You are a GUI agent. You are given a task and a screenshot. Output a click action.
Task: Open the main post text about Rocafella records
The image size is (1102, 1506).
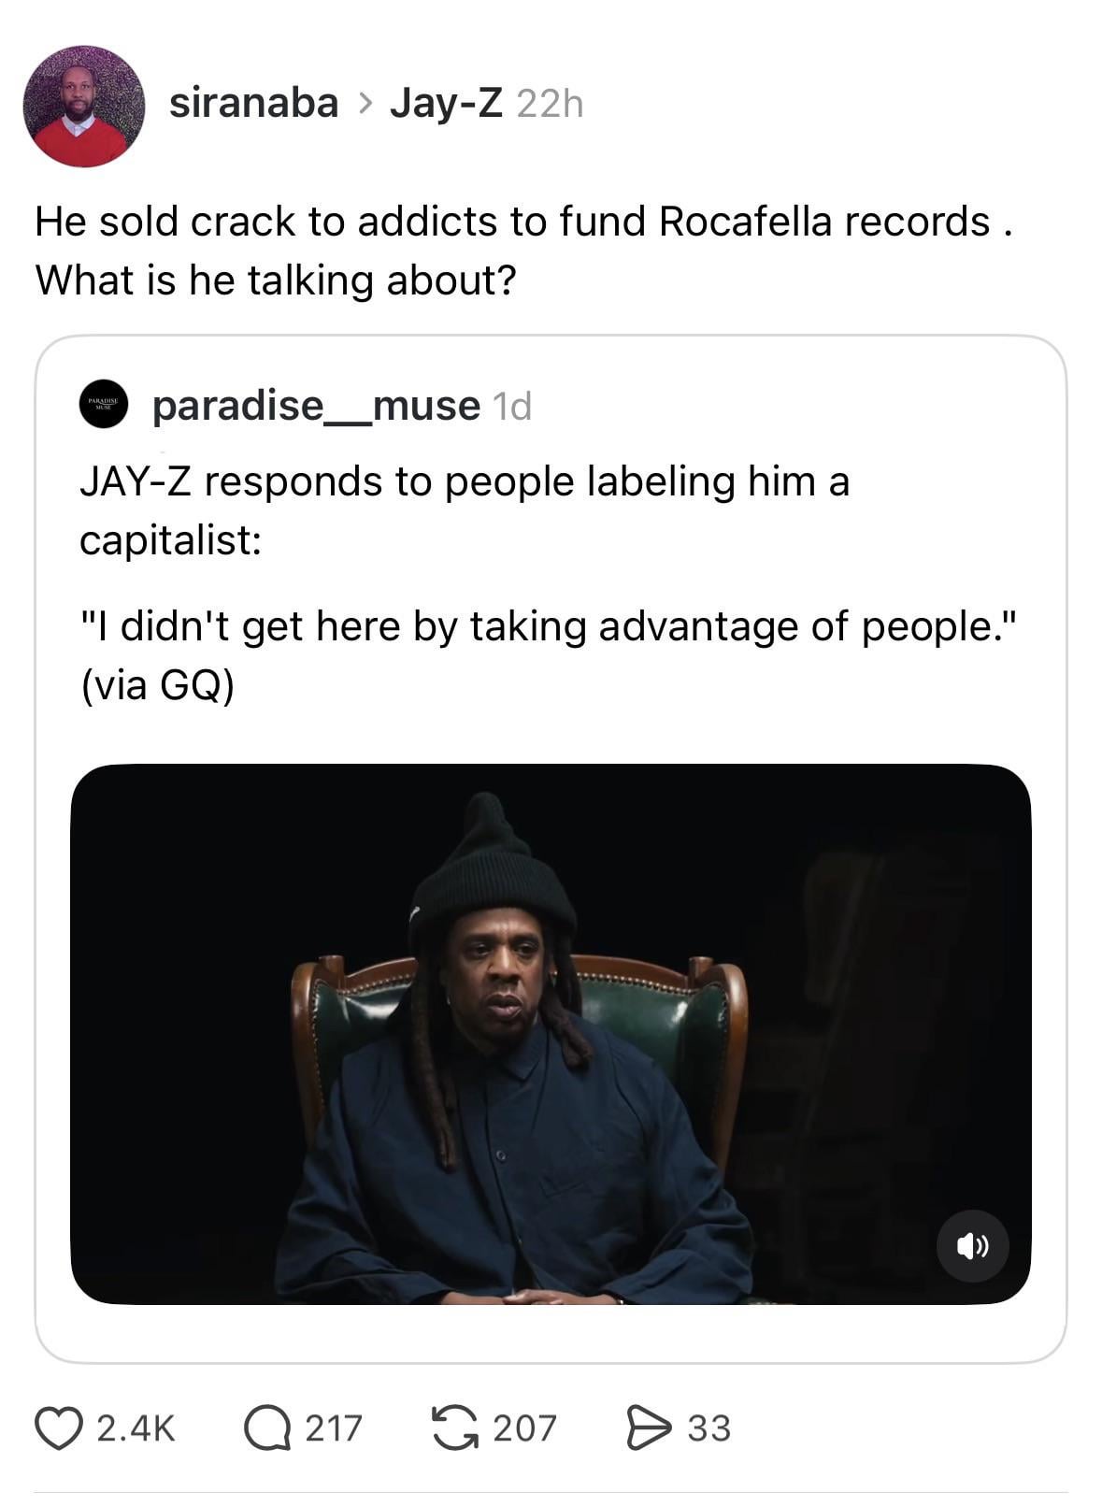tap(523, 251)
